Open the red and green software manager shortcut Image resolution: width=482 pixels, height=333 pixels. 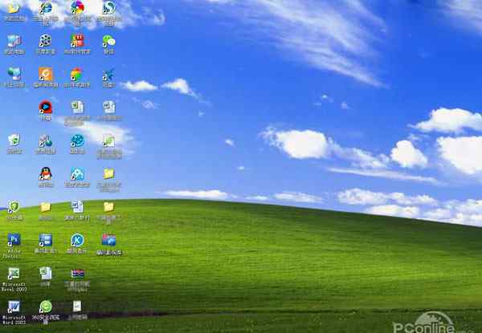tap(77, 41)
